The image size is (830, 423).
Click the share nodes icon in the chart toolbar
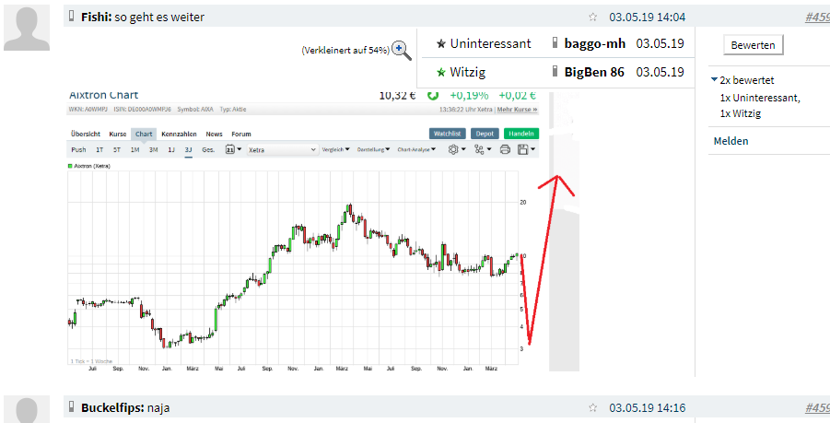pyautogui.click(x=480, y=150)
